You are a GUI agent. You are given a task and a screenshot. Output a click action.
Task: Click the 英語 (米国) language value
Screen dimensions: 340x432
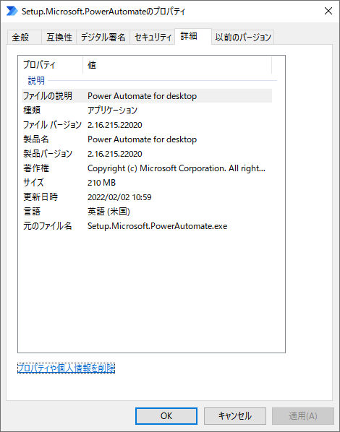[x=109, y=212]
